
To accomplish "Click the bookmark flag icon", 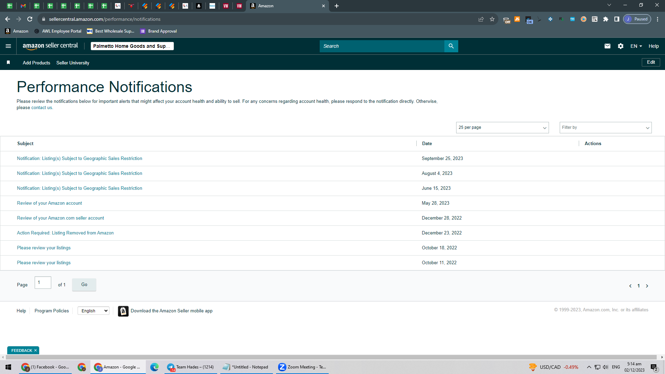I will [x=8, y=62].
